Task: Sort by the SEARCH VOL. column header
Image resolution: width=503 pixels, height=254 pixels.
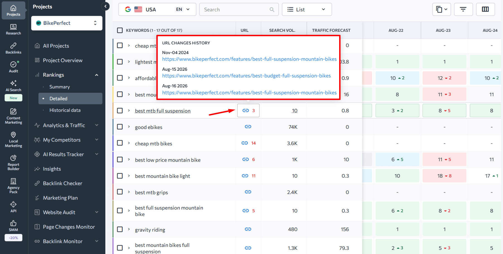Action: [x=282, y=30]
